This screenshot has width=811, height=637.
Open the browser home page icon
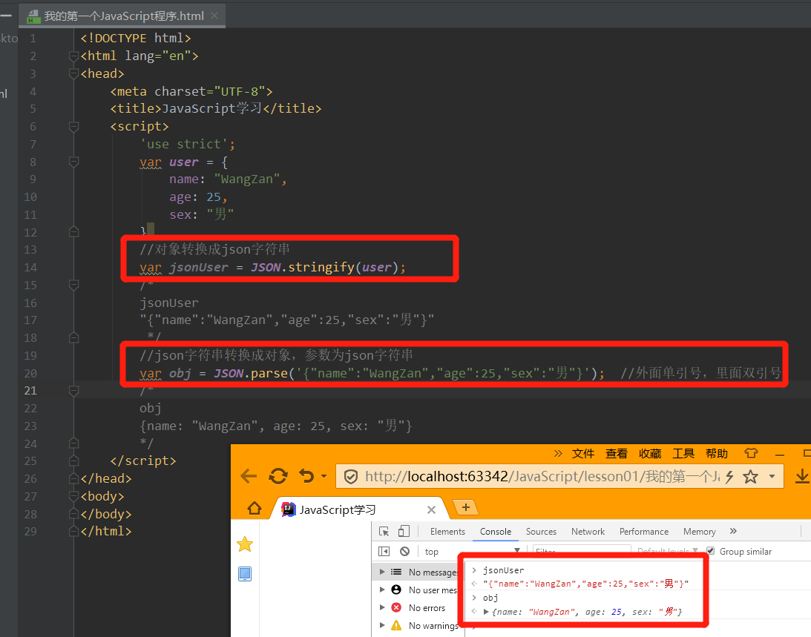pyautogui.click(x=255, y=509)
